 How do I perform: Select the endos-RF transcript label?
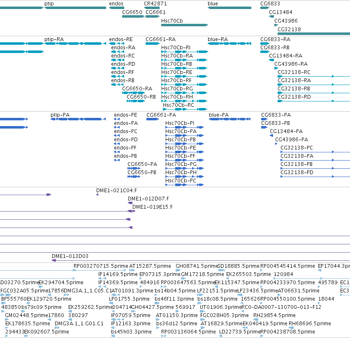123,72
